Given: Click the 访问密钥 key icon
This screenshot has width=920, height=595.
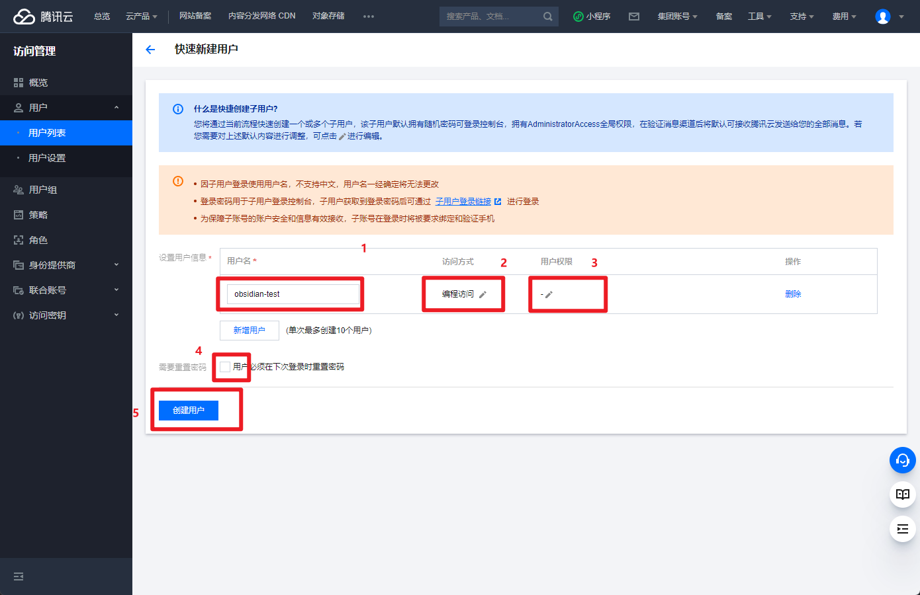Looking at the screenshot, I should click(x=19, y=315).
